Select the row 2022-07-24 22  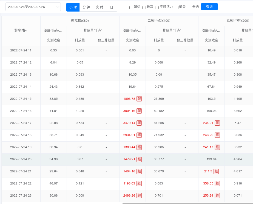[x=127, y=183]
